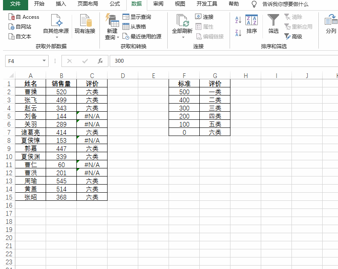Select the cell with 张昭

30,197
